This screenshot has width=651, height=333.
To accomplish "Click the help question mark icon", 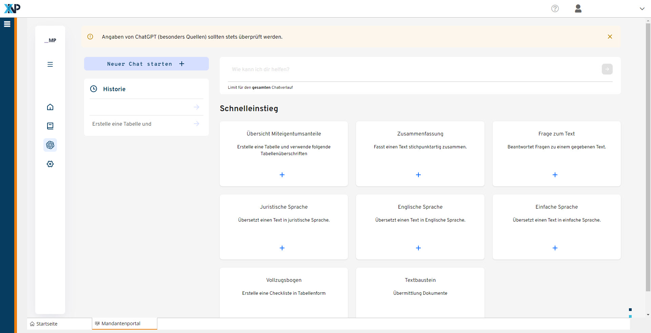I will coord(555,8).
